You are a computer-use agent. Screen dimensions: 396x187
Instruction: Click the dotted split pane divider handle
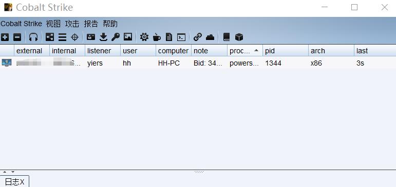pyautogui.click(x=199, y=172)
